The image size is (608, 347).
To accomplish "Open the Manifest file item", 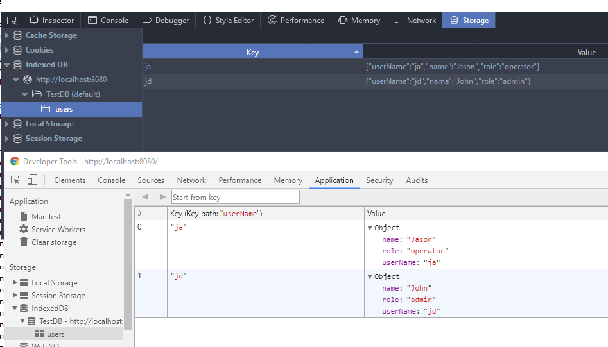I will point(46,217).
